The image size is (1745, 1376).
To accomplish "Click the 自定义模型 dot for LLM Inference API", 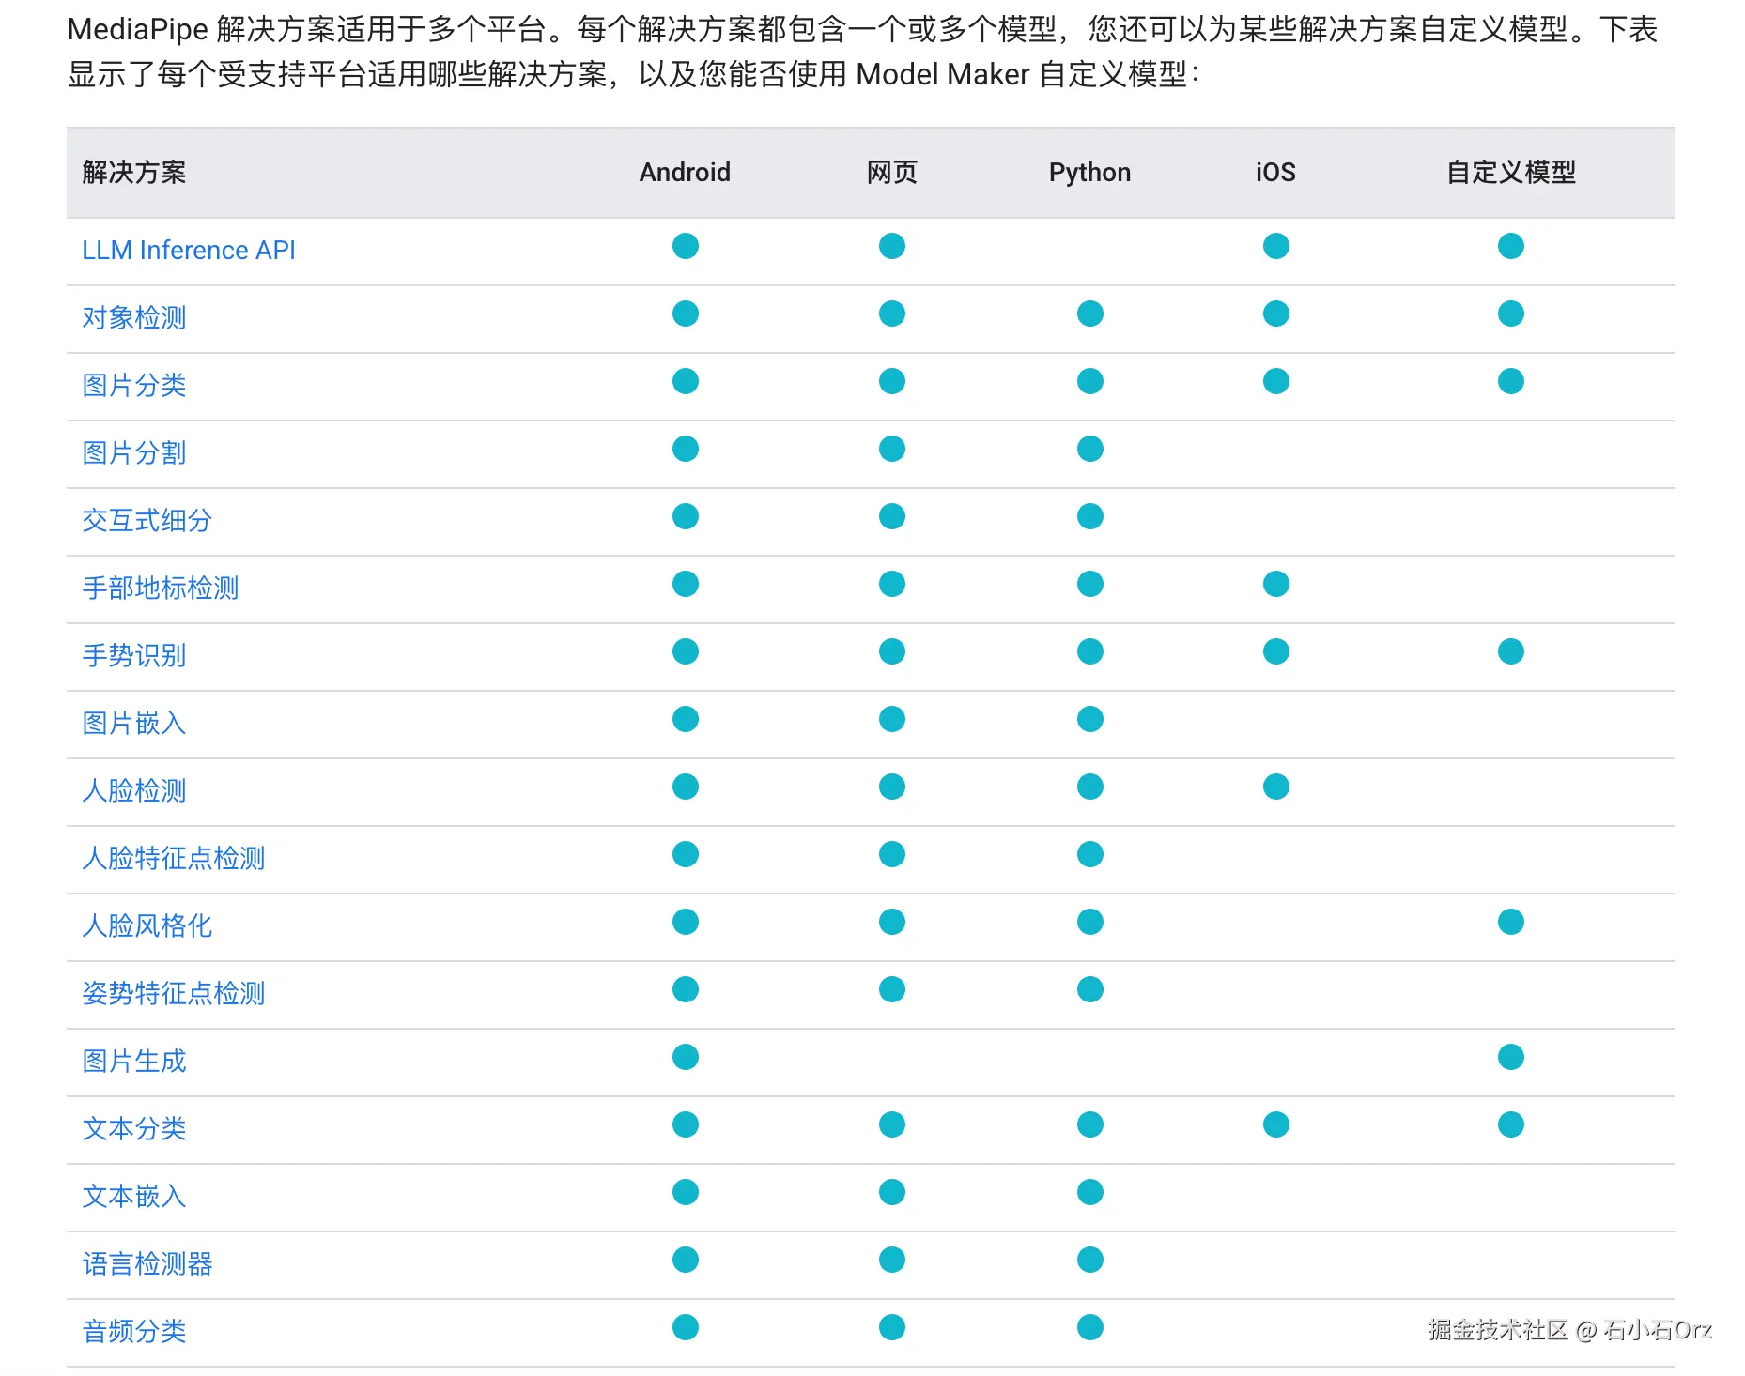I will (1511, 246).
